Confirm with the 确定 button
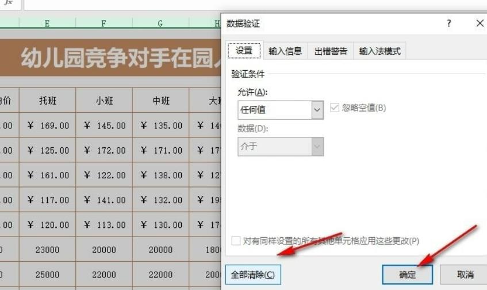The width and height of the screenshot is (487, 290). [x=407, y=274]
